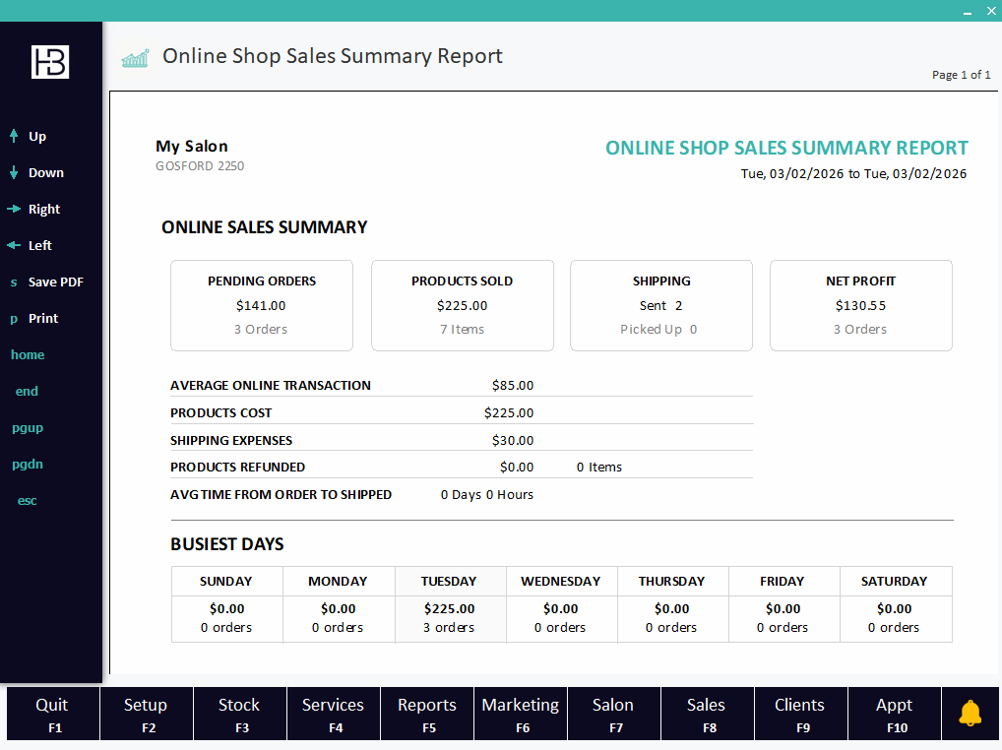1002x750 pixels.
Task: Click the 0 Items refunded link
Action: [598, 467]
